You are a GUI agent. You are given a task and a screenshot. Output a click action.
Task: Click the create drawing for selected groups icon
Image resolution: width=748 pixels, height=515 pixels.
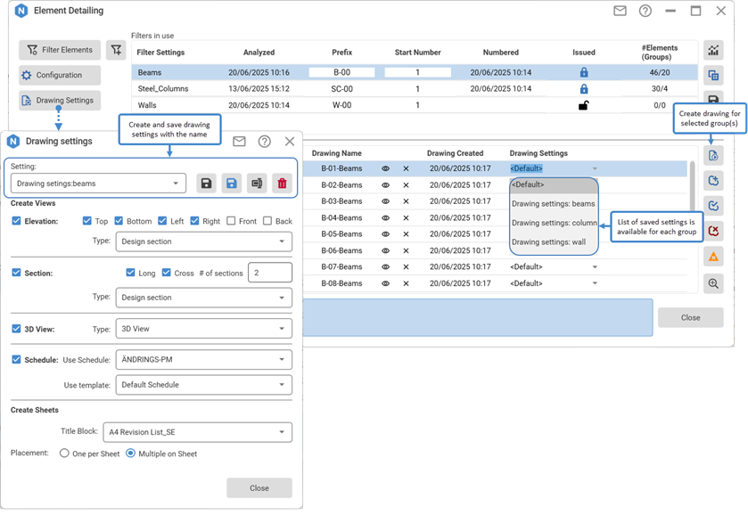[x=713, y=155]
